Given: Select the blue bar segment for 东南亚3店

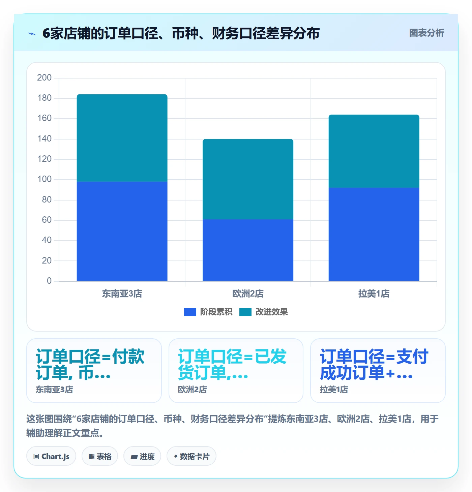Looking at the screenshot, I should coord(122,231).
